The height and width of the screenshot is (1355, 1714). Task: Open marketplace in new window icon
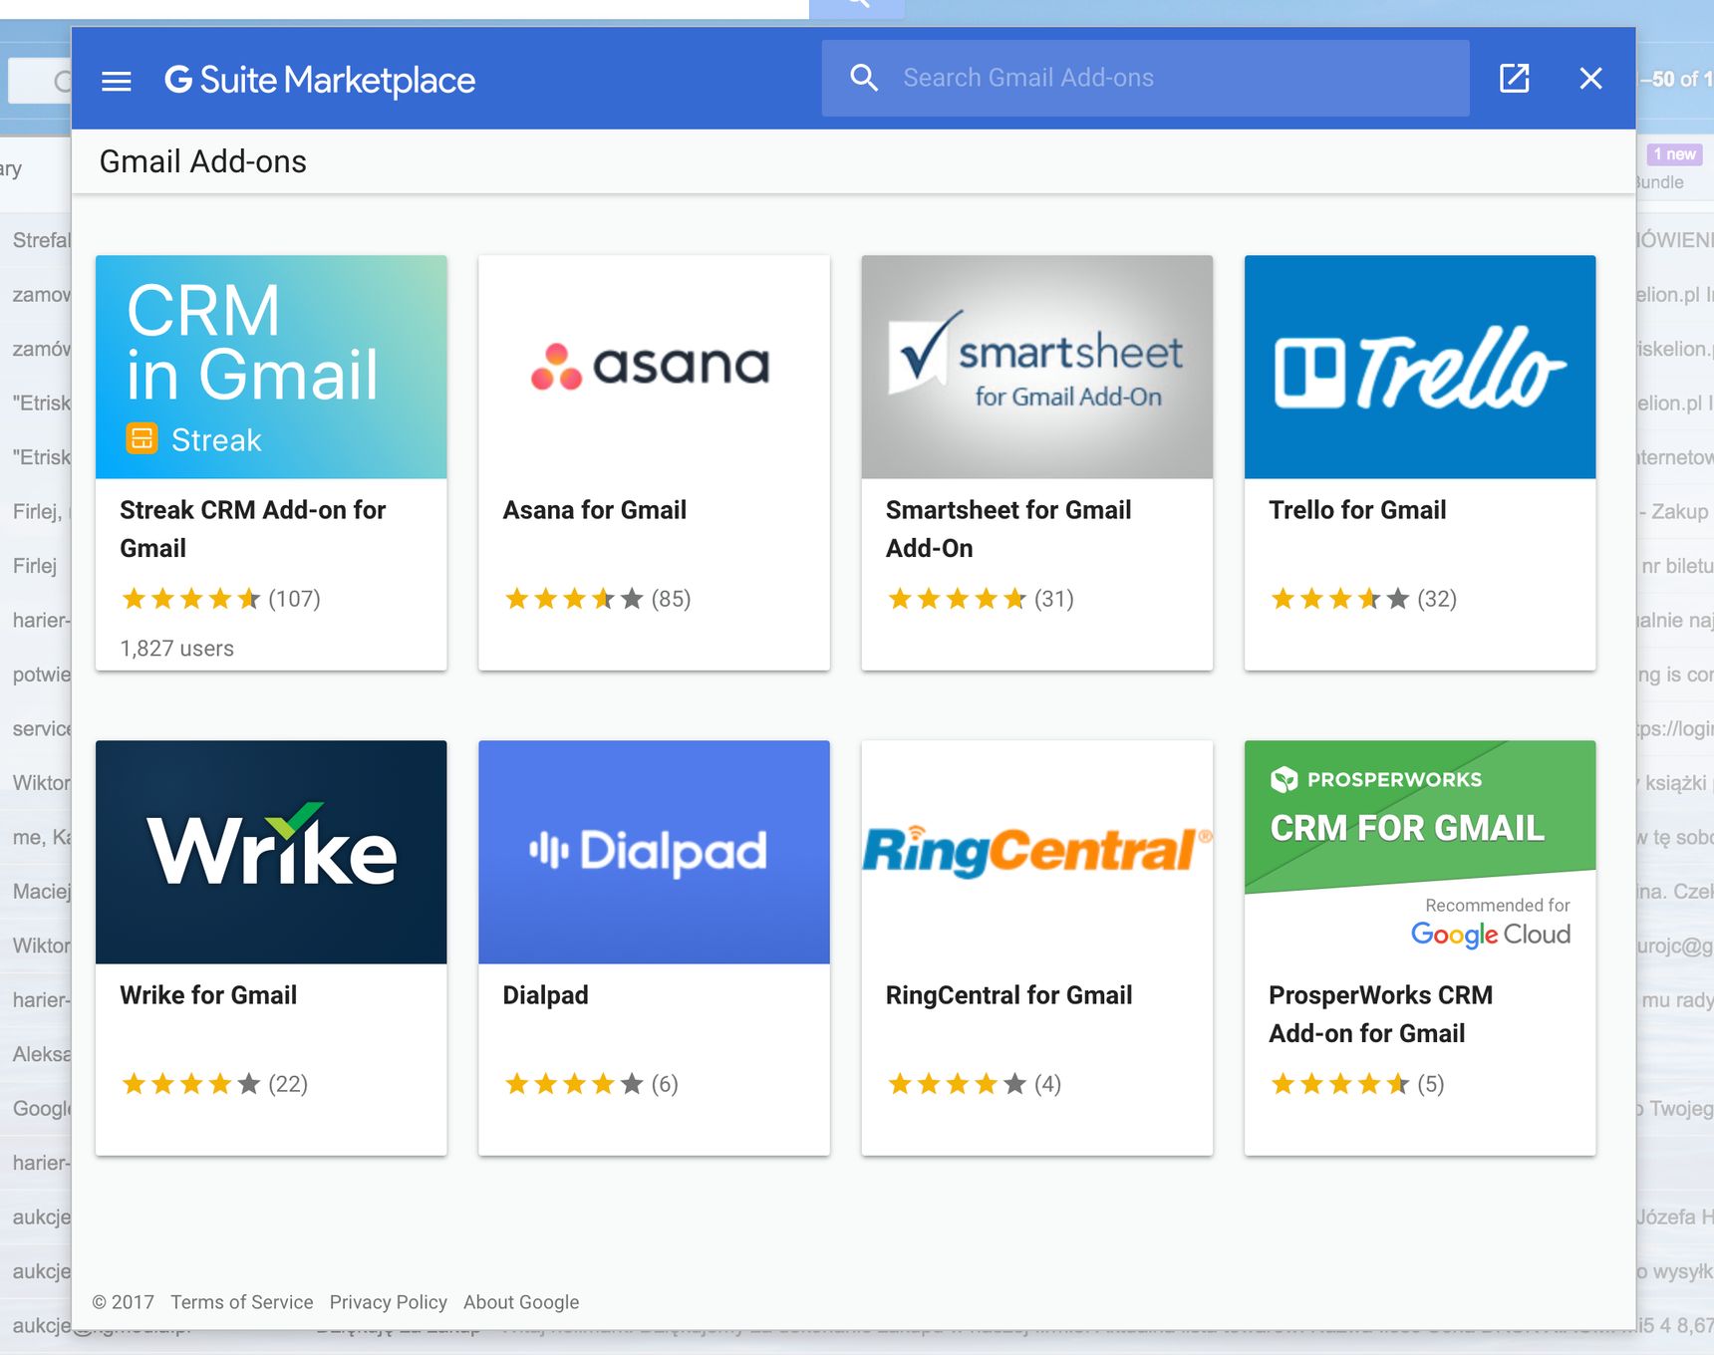[x=1514, y=78]
